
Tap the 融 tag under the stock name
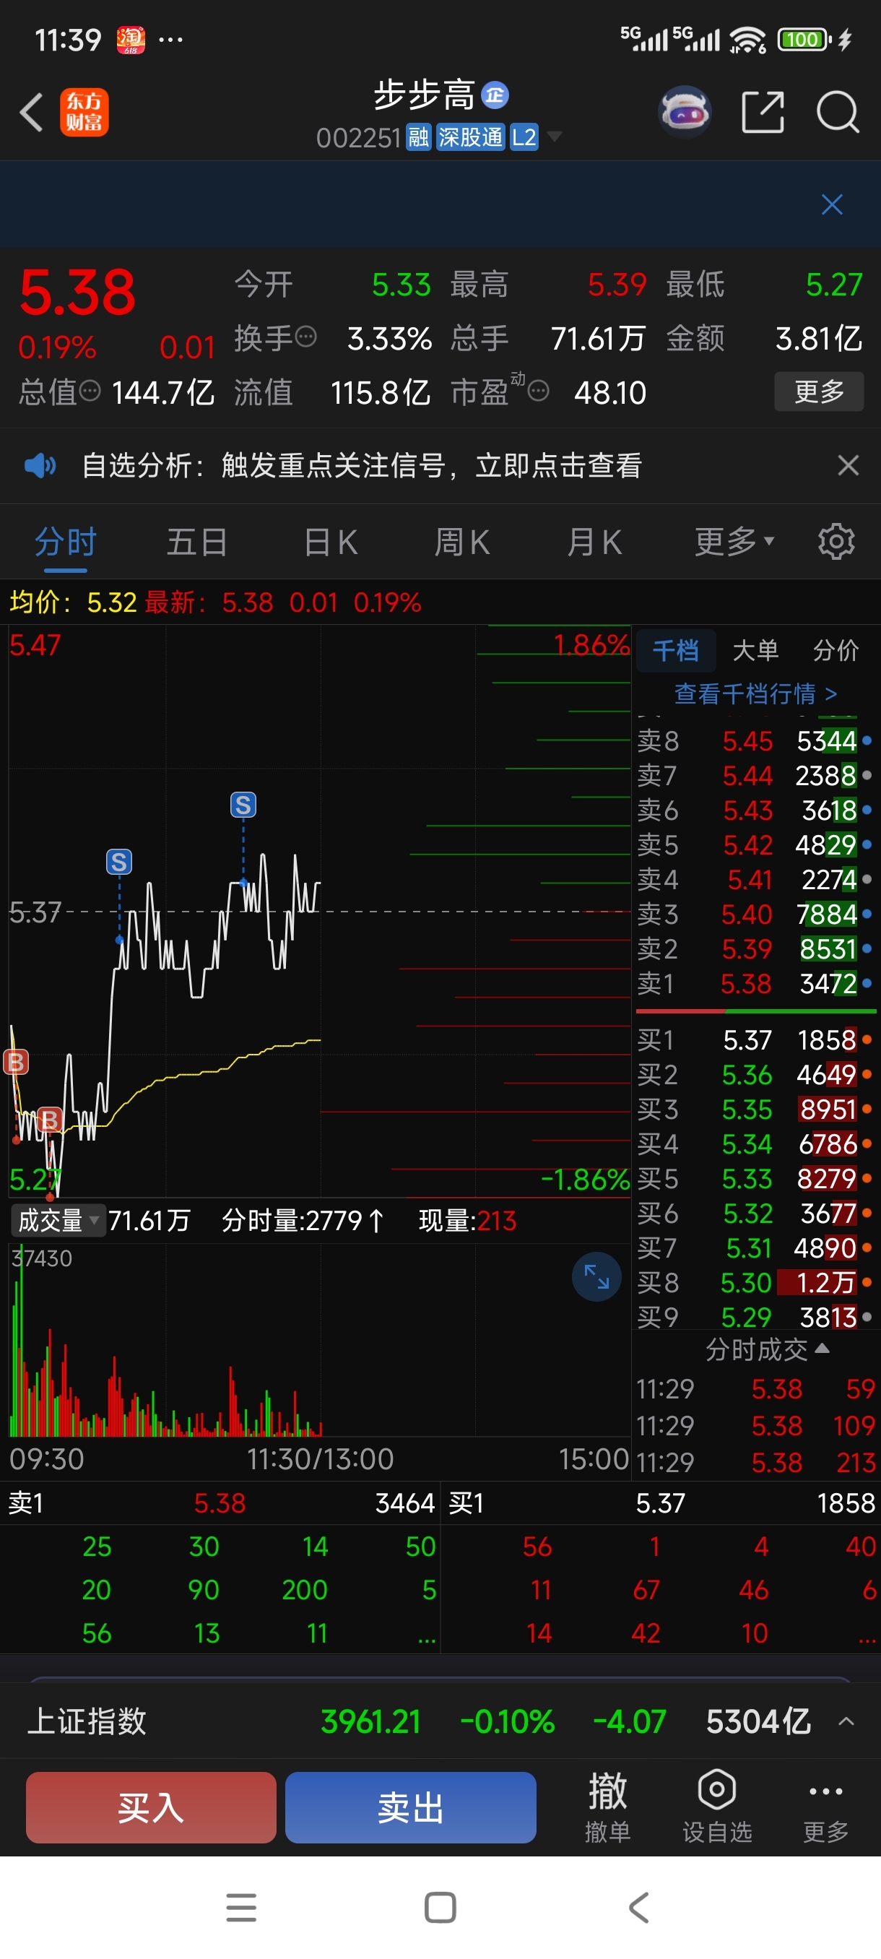[x=418, y=138]
